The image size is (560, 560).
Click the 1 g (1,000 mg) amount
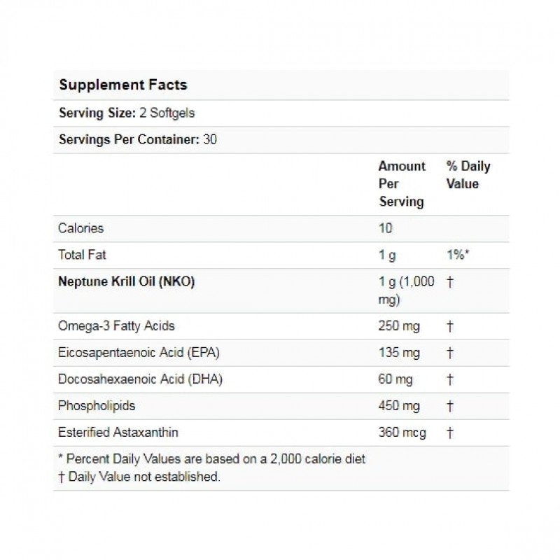coord(406,291)
